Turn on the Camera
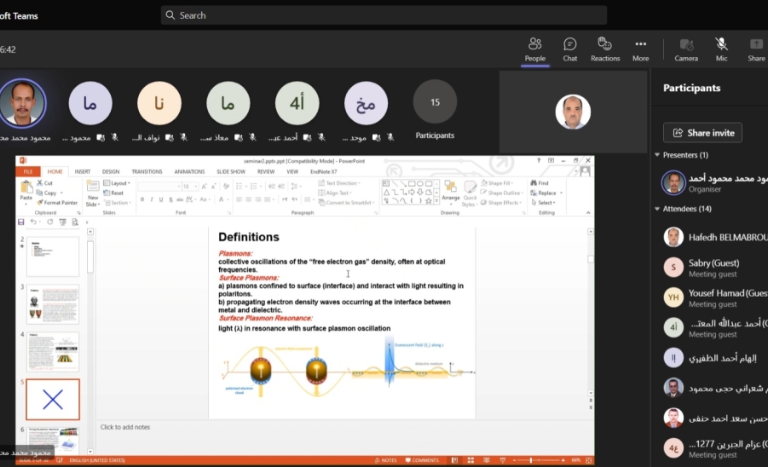Screen dimensions: 768x467 click(x=685, y=50)
